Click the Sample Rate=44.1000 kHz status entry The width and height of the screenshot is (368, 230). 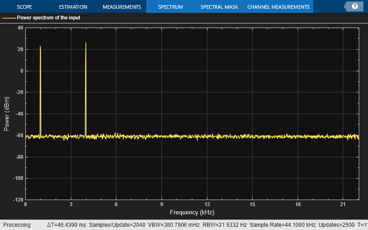click(x=282, y=225)
